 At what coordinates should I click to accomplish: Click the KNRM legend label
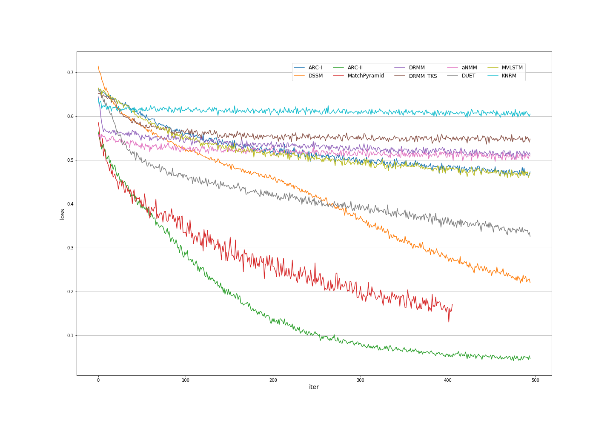pos(509,76)
